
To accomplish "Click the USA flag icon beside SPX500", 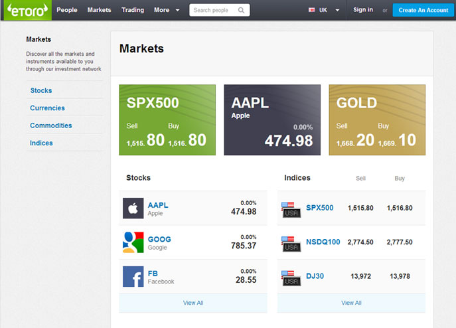I will 291,210.
